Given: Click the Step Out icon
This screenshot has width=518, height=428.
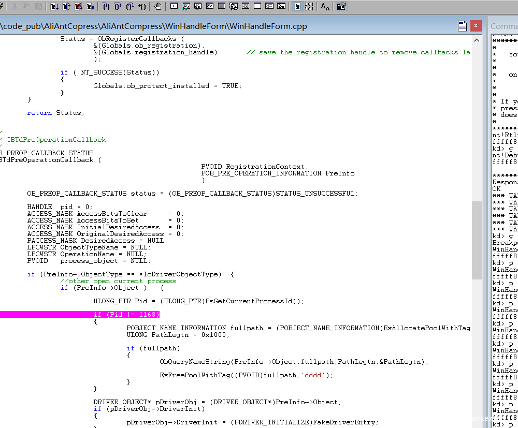Looking at the screenshot, I should click(x=130, y=7).
